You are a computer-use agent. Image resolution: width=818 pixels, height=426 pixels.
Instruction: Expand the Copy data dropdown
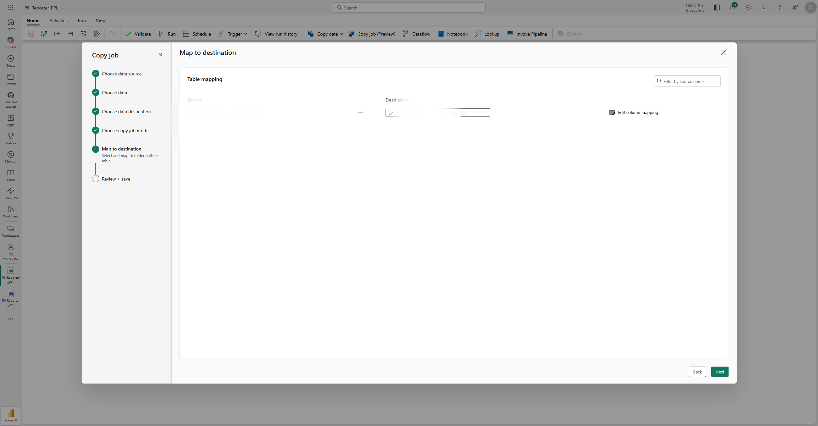tap(341, 34)
